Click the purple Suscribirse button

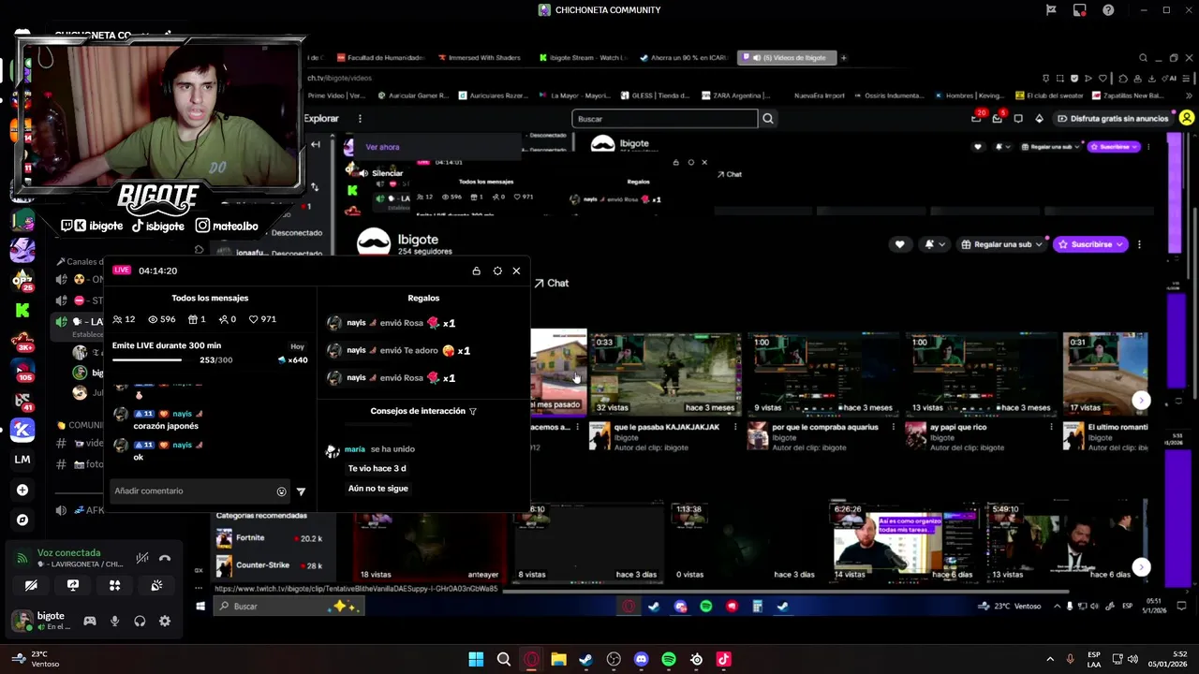[1090, 244]
